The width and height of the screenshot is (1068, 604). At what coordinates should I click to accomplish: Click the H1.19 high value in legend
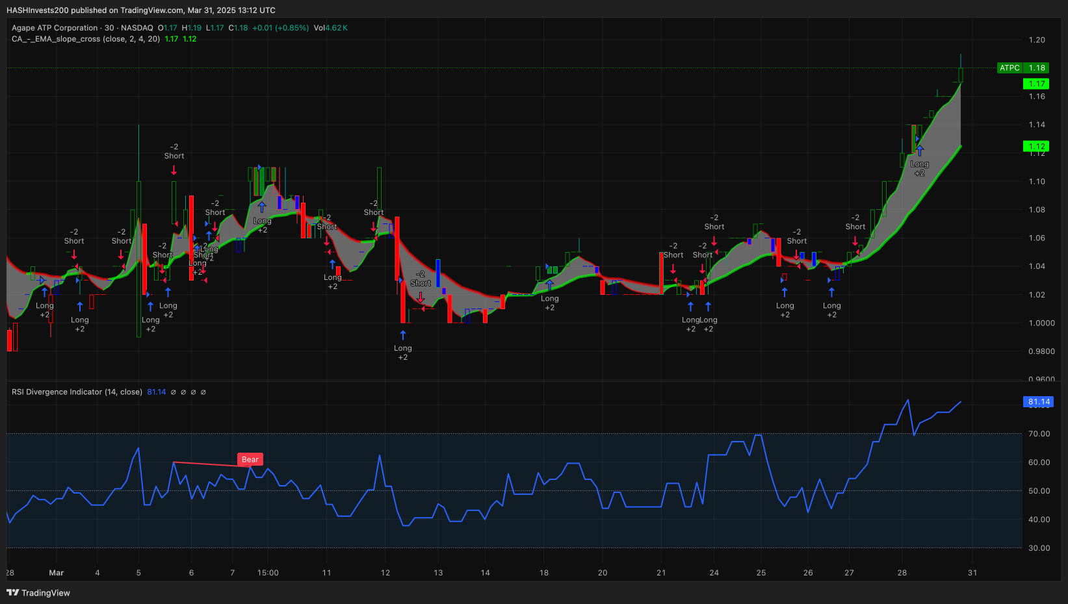(191, 28)
